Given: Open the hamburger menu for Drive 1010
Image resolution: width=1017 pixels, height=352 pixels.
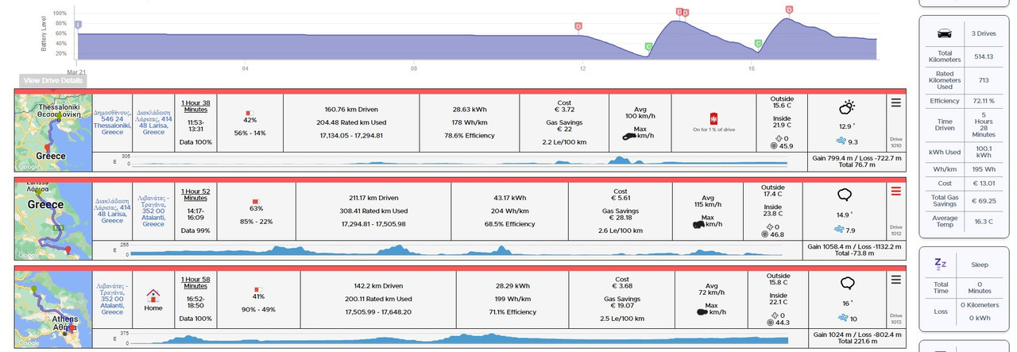Looking at the screenshot, I should click(x=896, y=103).
